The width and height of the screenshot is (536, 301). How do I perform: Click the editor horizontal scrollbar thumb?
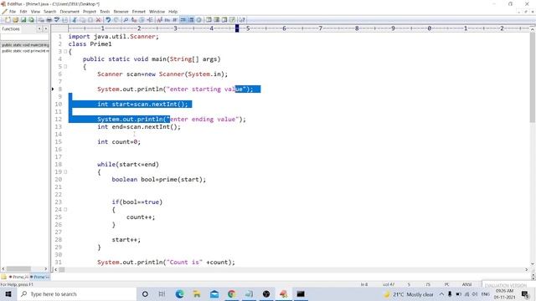pyautogui.click(x=62, y=269)
